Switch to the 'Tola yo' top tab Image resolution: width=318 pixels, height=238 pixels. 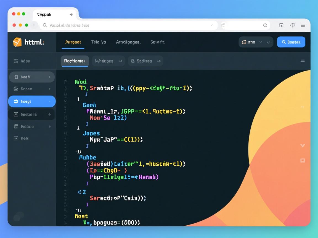point(99,42)
